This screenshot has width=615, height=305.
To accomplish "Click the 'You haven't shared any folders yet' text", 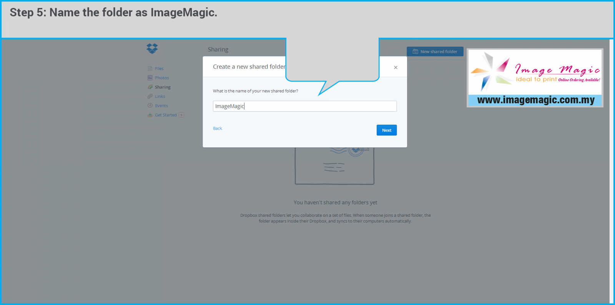I will tap(335, 203).
